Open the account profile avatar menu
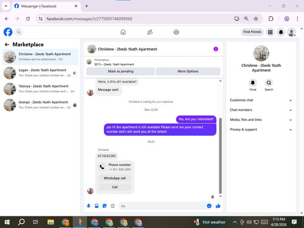Screen dimensions: 304x228 pyautogui.click(x=292, y=32)
